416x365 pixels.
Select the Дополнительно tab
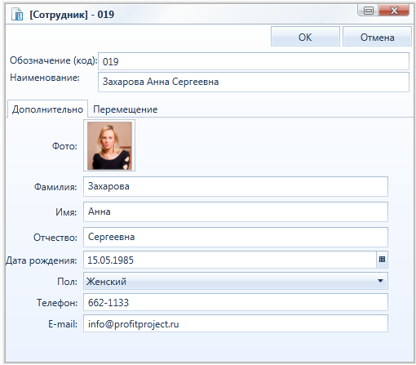[x=47, y=109]
